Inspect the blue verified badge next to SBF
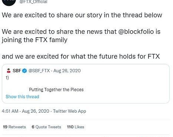The width and height of the screenshot is (173, 137). coord(25,71)
